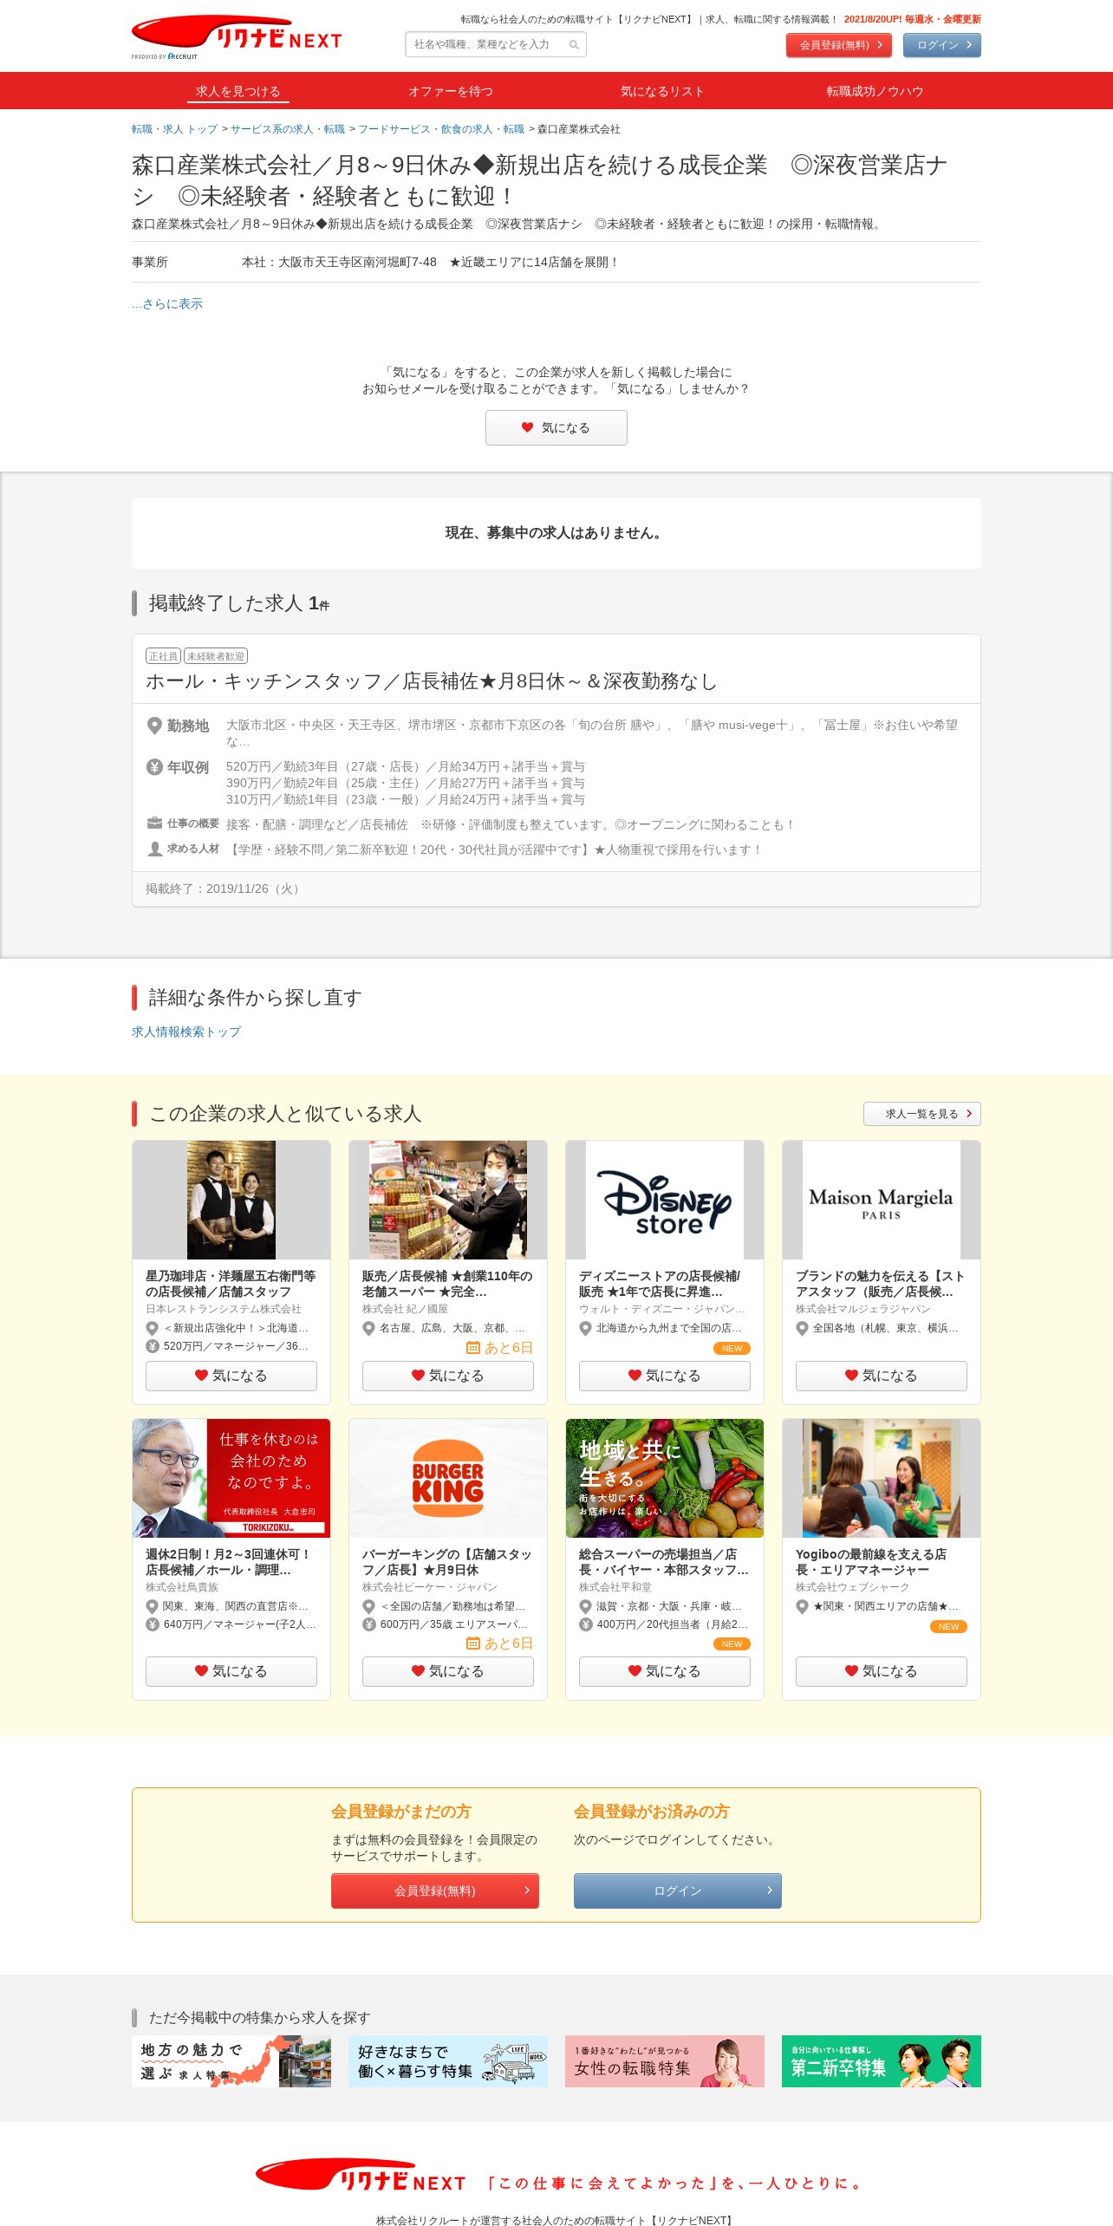Focus the company or job keyword search field
The height and width of the screenshot is (2226, 1113).
pyautogui.click(x=496, y=44)
